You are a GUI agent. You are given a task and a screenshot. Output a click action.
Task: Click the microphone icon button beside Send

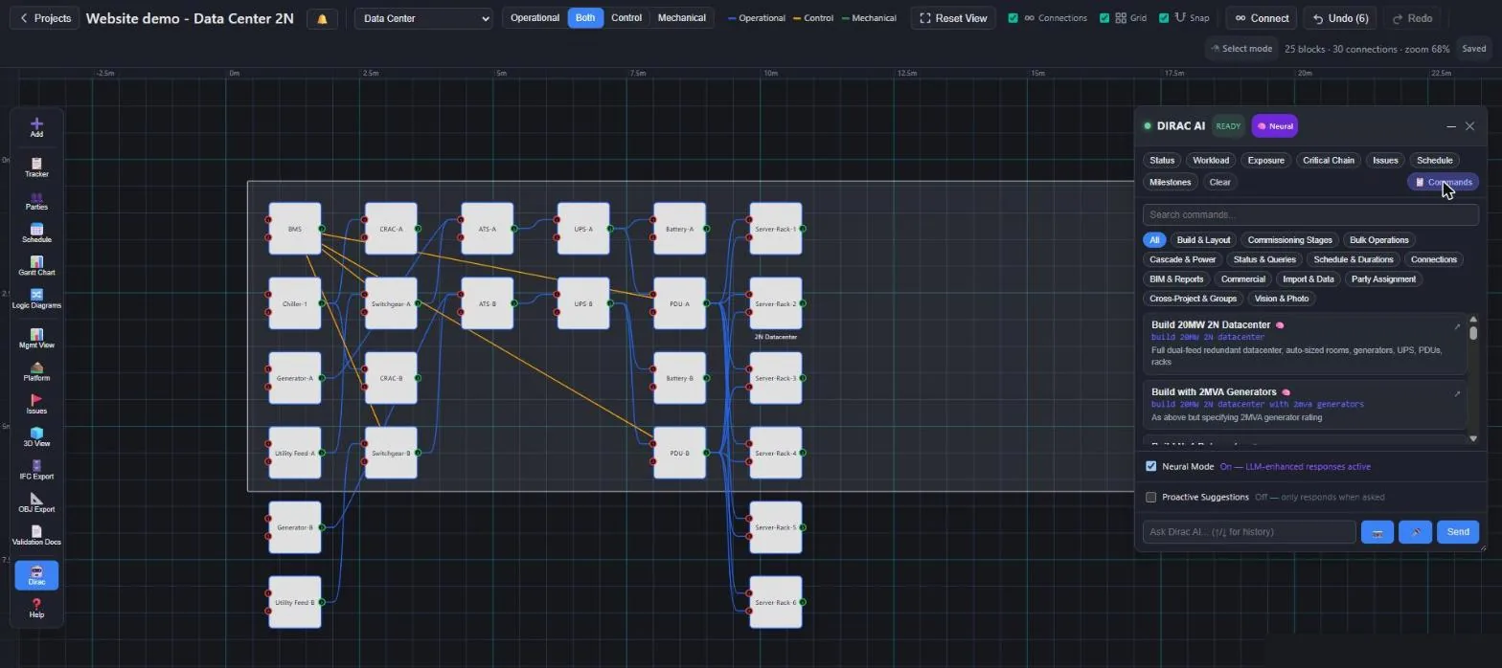[1415, 532]
